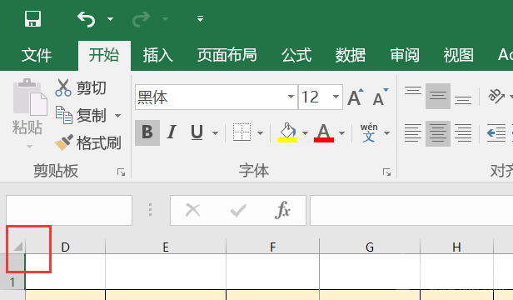Select column E header
Screen dimensions: 513x300
[x=166, y=247]
